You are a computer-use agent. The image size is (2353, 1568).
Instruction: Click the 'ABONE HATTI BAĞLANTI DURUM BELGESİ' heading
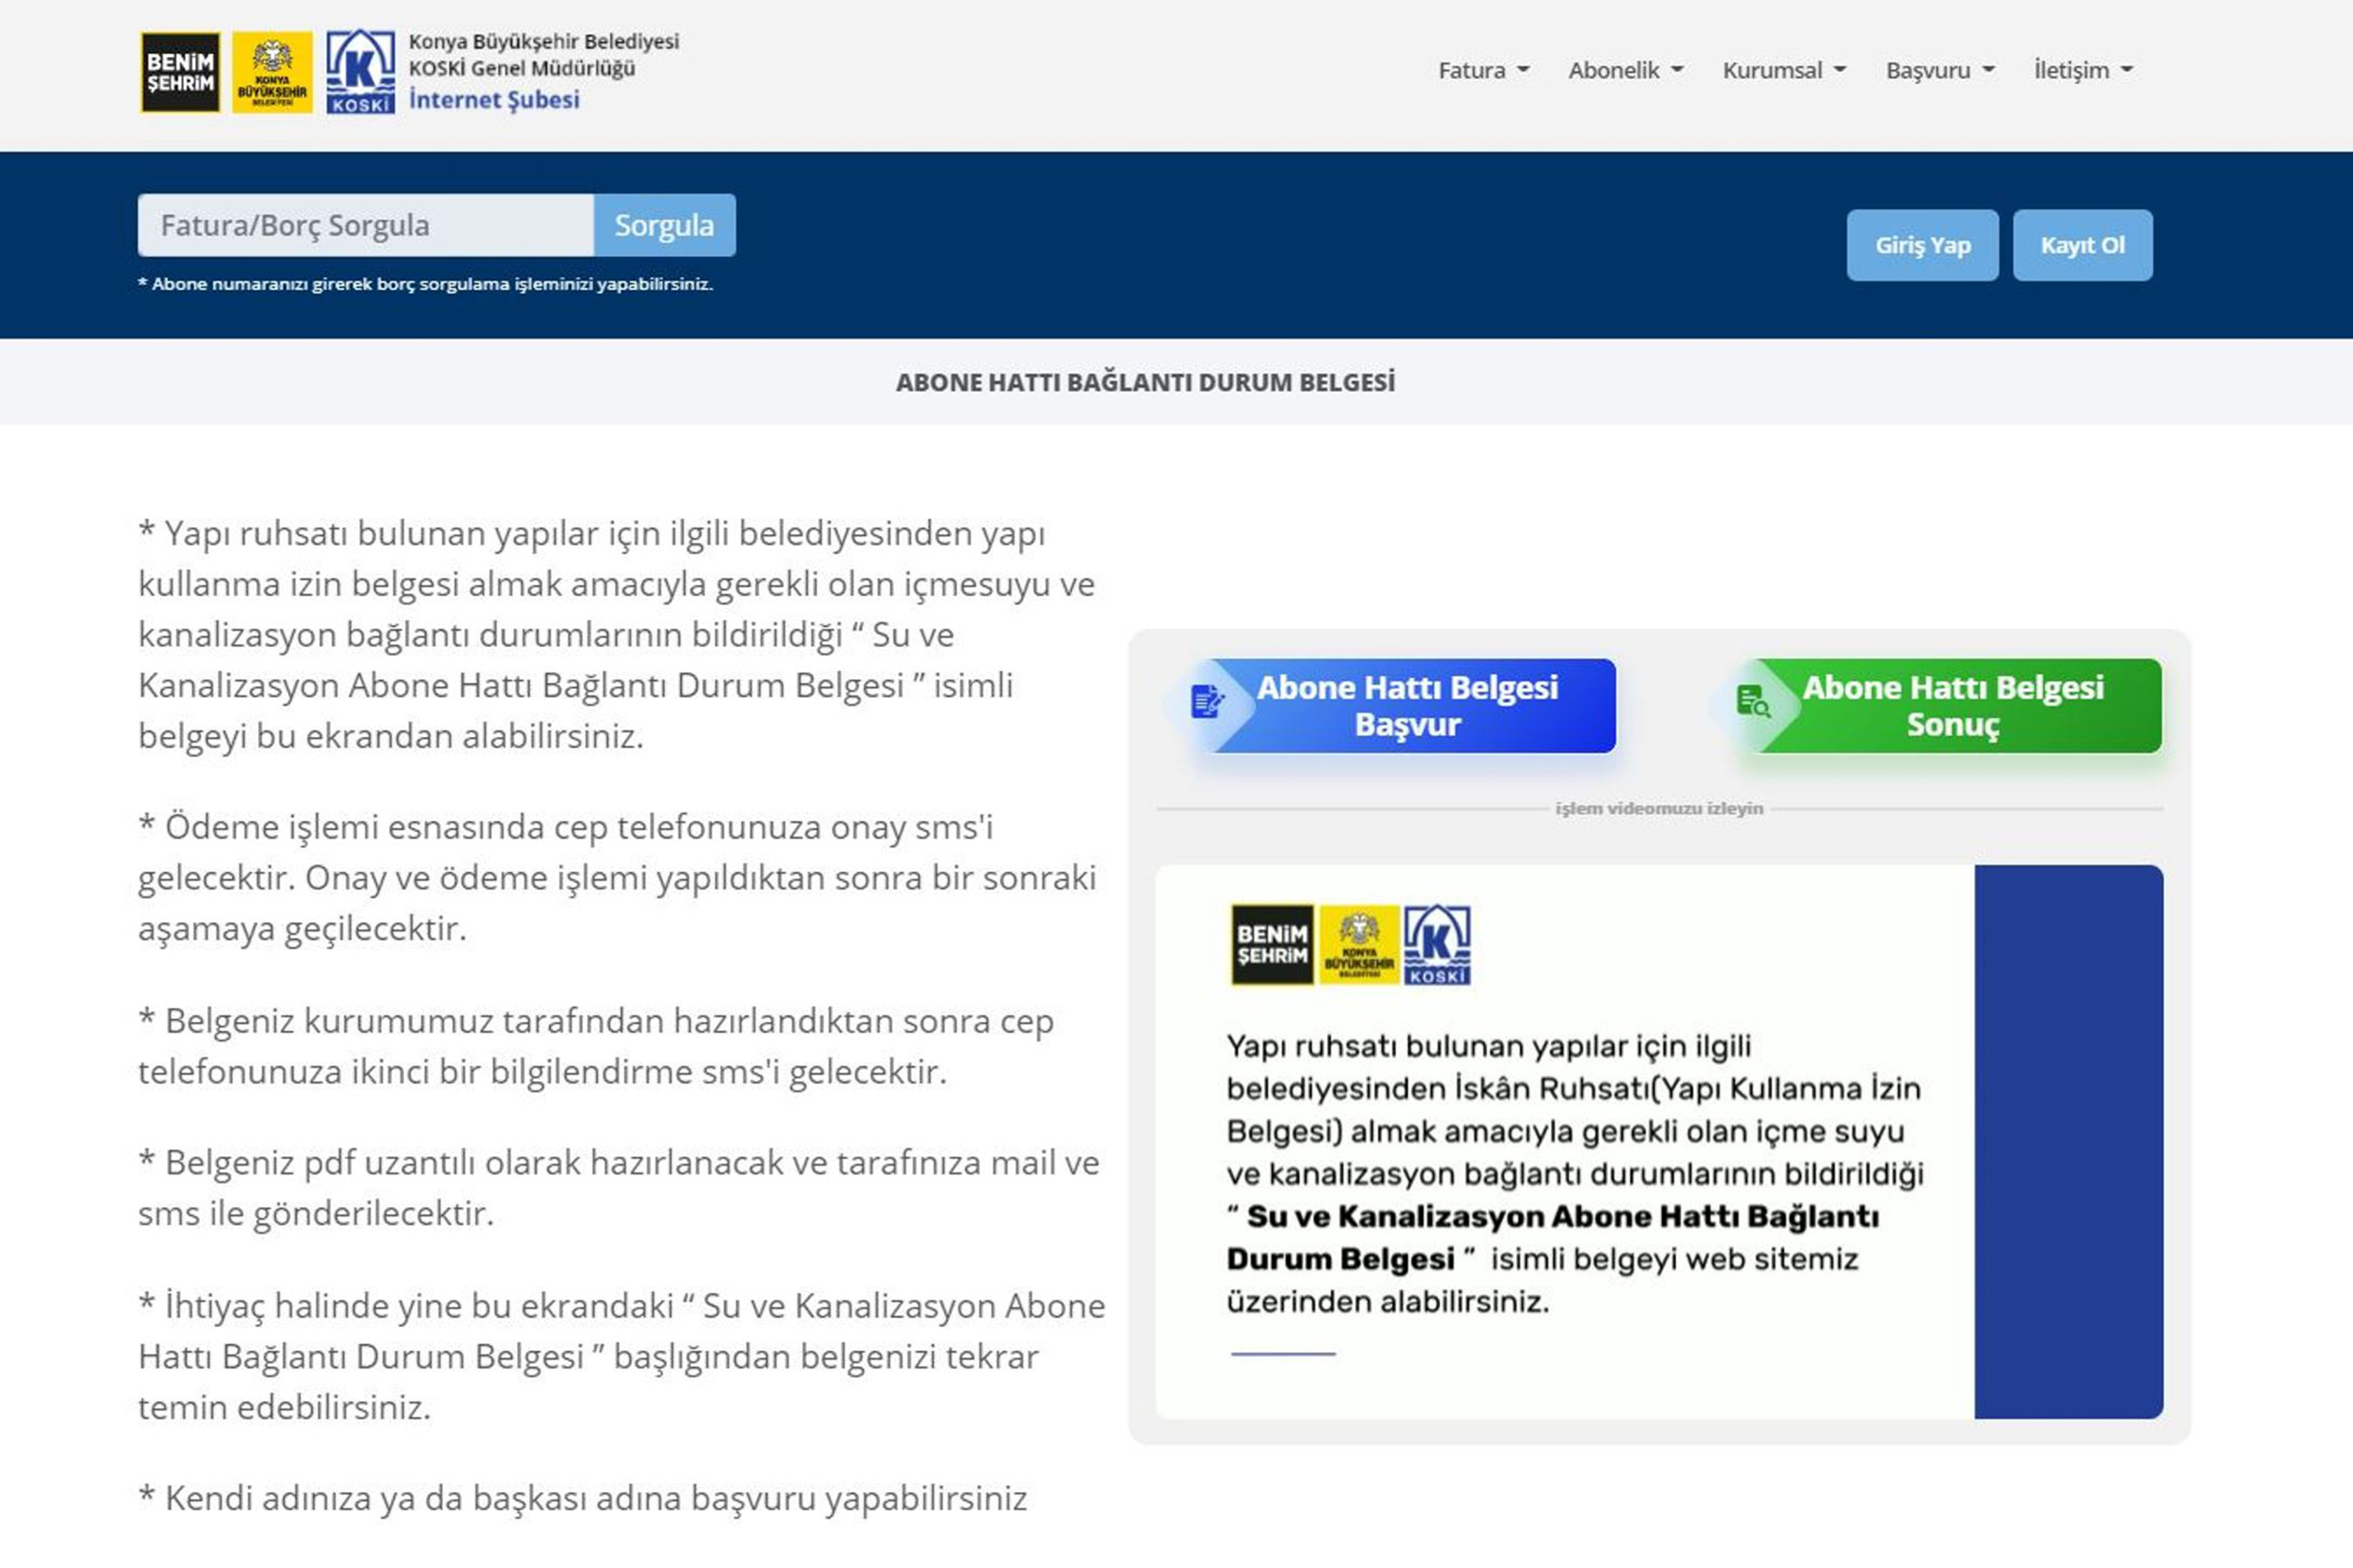[1145, 382]
